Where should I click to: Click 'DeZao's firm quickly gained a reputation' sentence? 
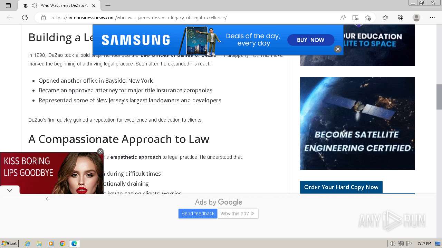[115, 120]
